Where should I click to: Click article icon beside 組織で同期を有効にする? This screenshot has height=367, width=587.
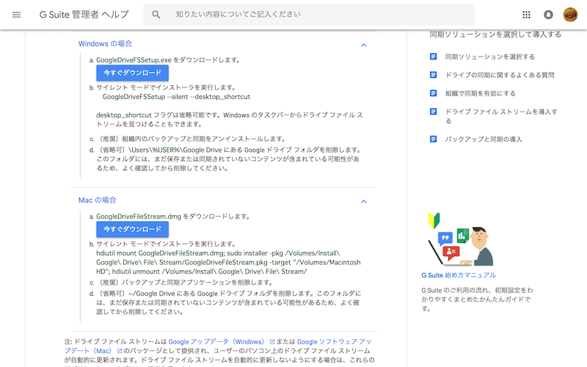(433, 93)
